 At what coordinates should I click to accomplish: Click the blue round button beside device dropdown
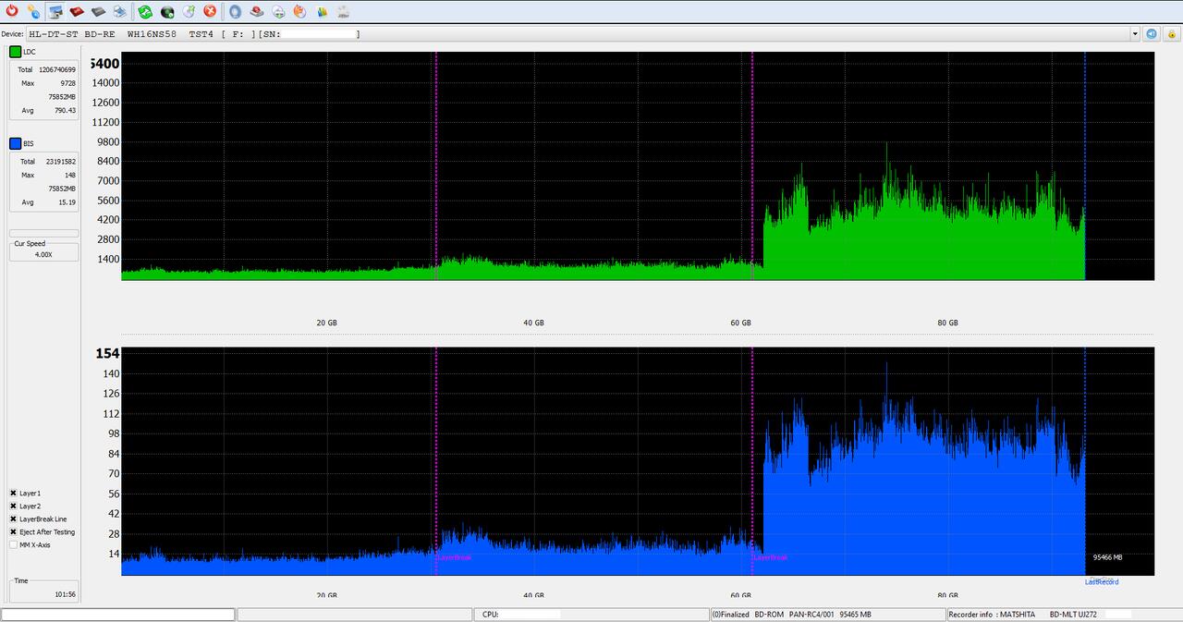[1152, 33]
